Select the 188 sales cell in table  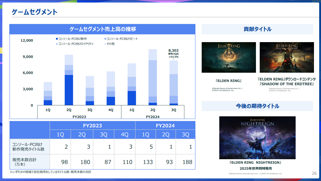(x=185, y=162)
